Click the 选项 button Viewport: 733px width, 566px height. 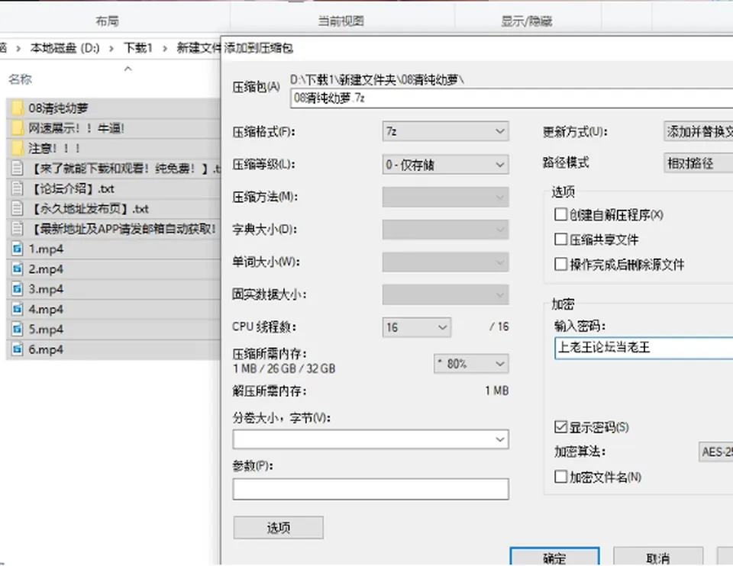[x=278, y=528]
